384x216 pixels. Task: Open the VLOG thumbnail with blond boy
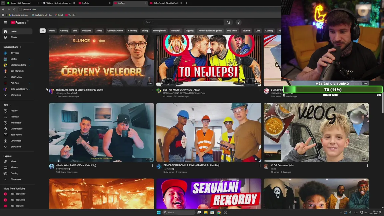pyautogui.click(x=316, y=133)
